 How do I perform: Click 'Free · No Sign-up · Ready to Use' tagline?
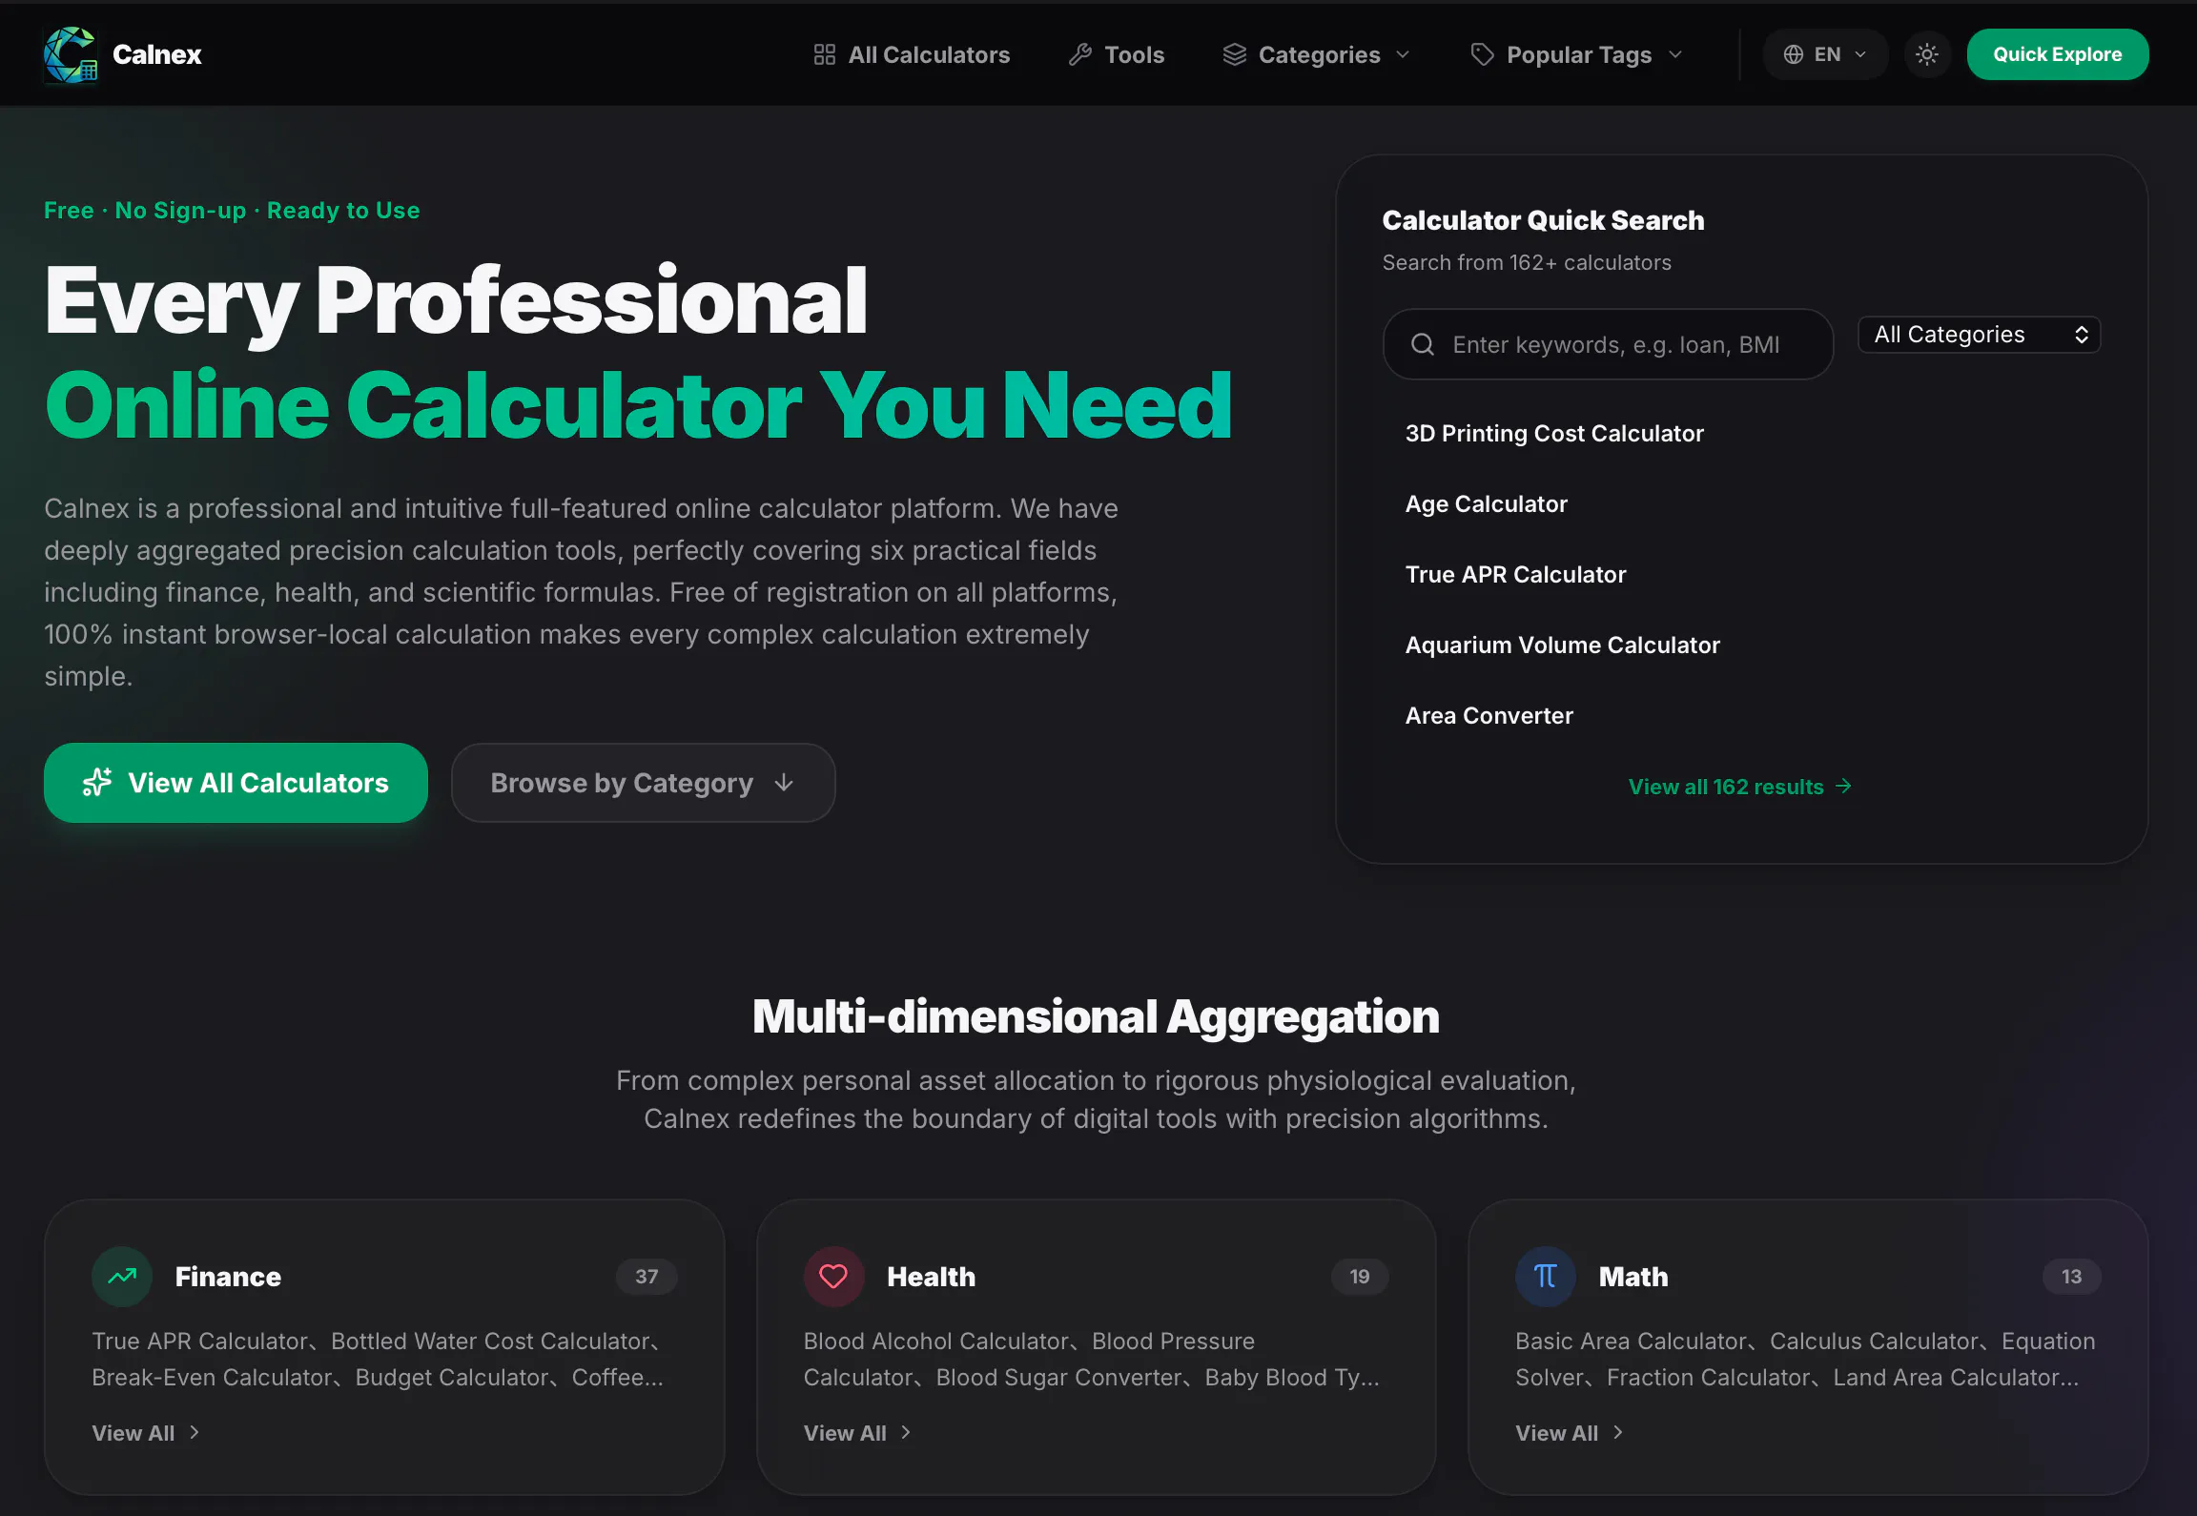click(232, 210)
